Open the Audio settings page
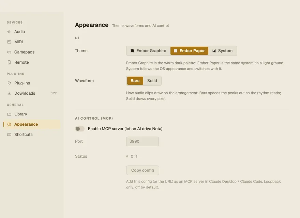 pos(32,32)
